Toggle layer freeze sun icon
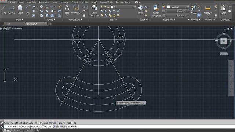Screen dimensions: 235x132 (105, 7)
